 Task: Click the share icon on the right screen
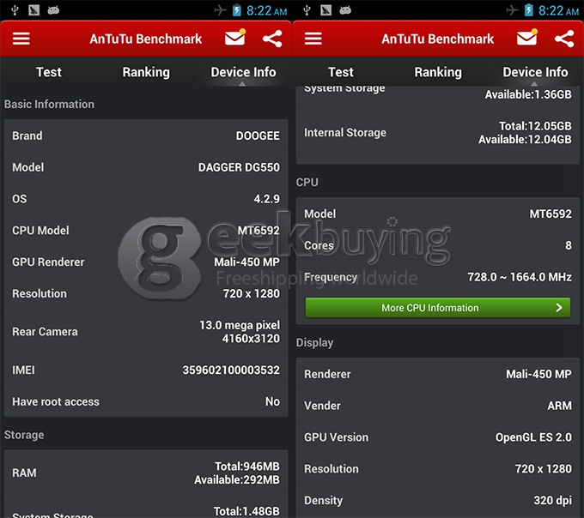coord(564,39)
